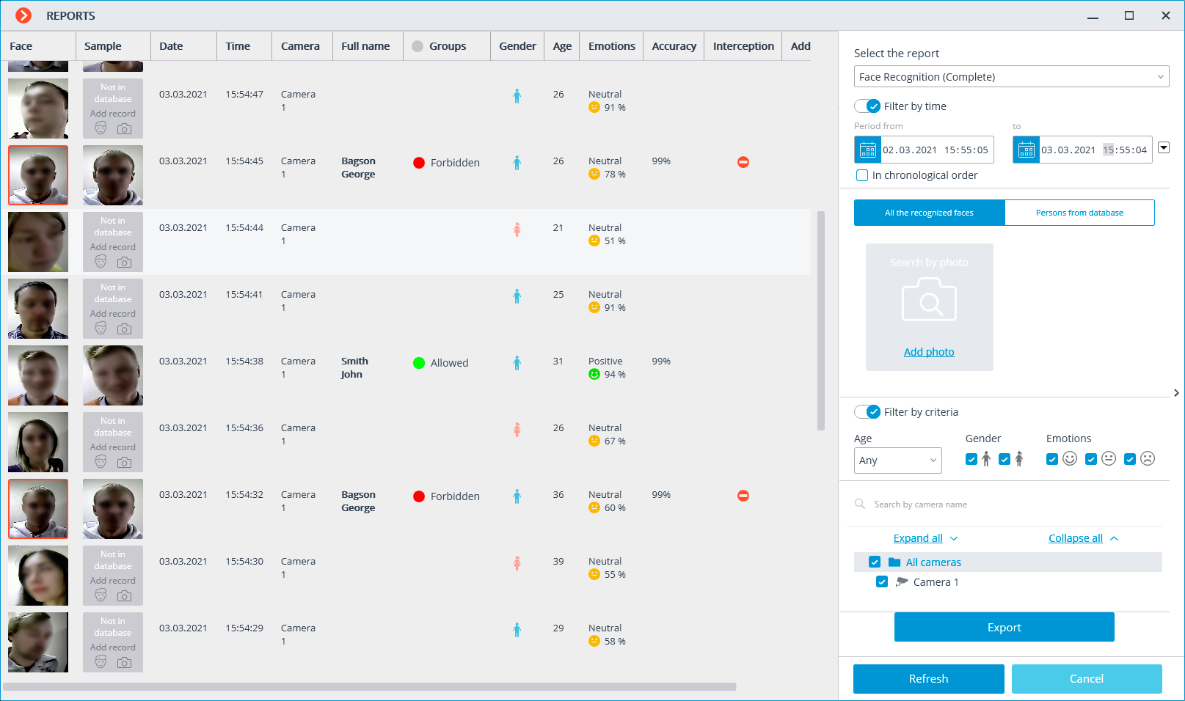
Task: Click the face icon in 15:54:41 sample cell
Action: tap(101, 329)
